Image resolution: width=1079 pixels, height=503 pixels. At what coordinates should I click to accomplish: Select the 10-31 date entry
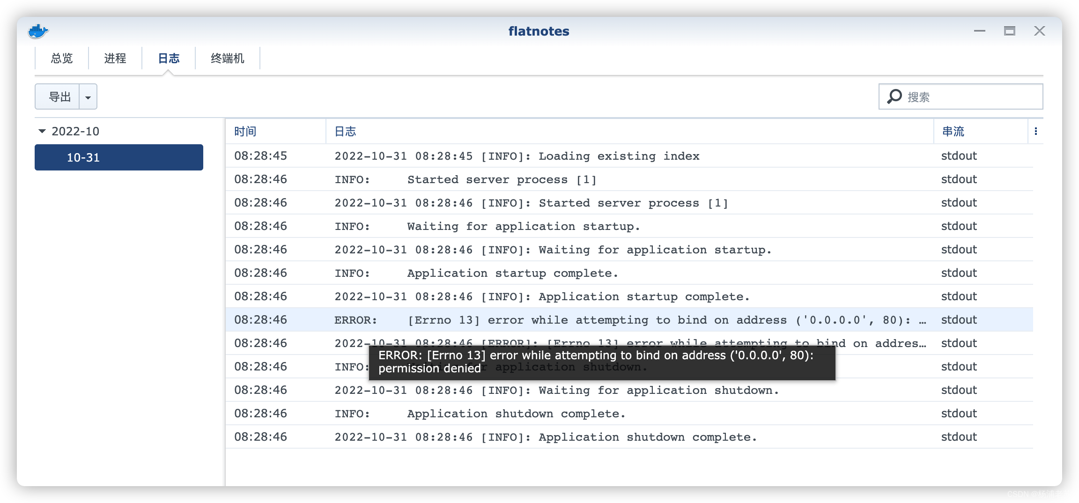coord(119,157)
